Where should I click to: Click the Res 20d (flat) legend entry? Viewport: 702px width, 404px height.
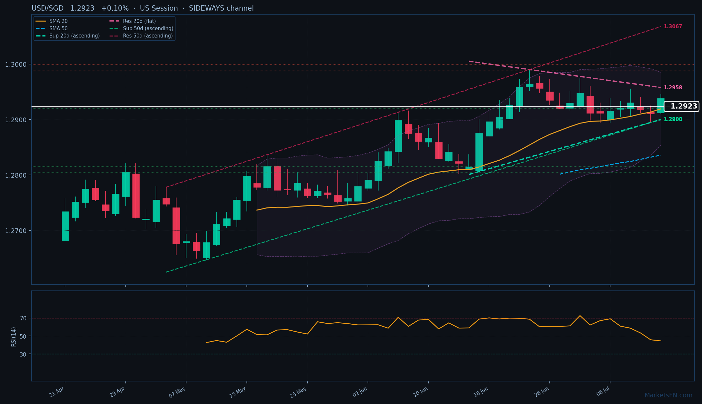[x=132, y=21]
